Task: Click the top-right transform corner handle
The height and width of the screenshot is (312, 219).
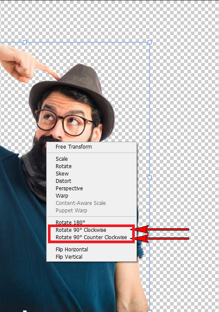Action: point(150,42)
